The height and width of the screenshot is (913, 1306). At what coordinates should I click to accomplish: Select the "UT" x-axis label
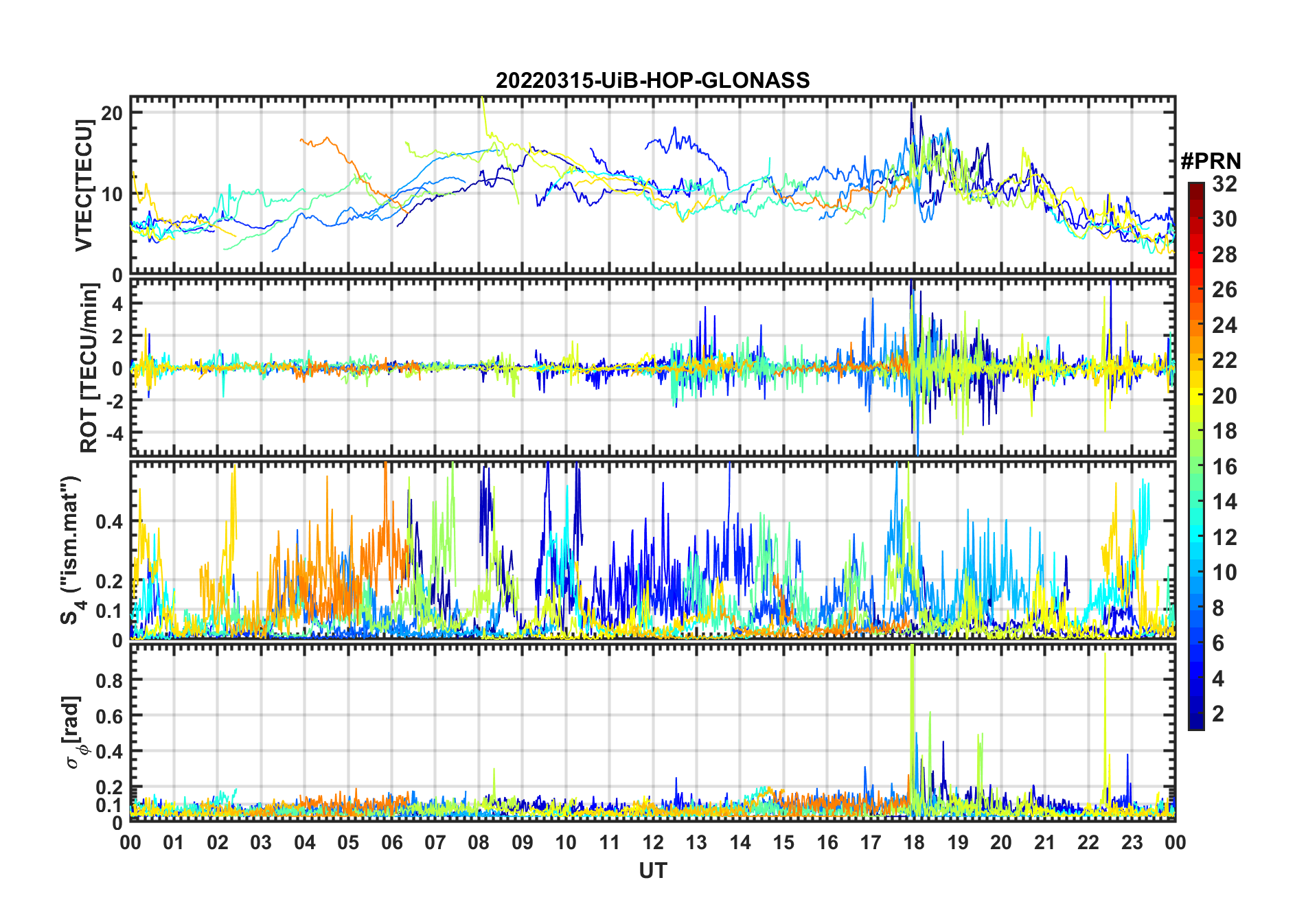pyautogui.click(x=652, y=870)
